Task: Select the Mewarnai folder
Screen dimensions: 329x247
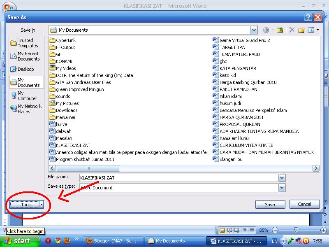Action: coord(62,117)
